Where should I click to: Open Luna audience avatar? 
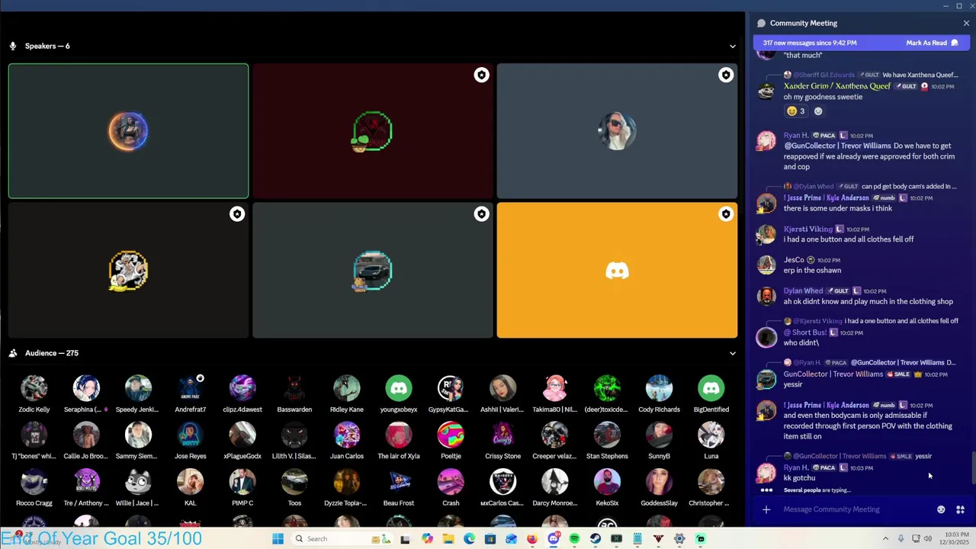[711, 435]
